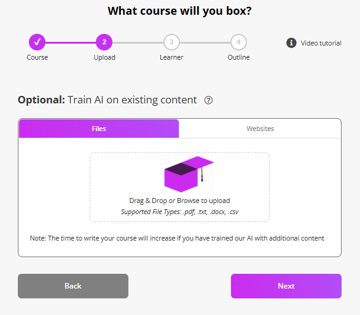Click the Back button
360x315 pixels.
(x=73, y=286)
